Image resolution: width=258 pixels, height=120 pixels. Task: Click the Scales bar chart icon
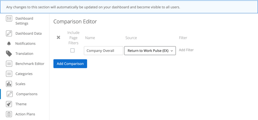coord(9,84)
